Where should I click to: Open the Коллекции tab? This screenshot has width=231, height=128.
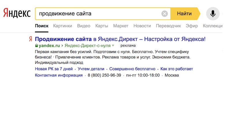[213, 26]
